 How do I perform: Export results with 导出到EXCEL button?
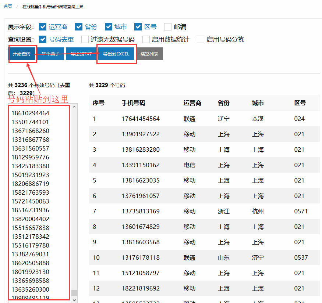click(116, 54)
